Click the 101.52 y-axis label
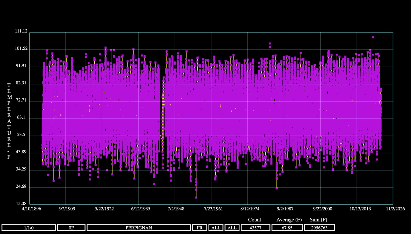The height and width of the screenshot is (234, 411). [x=21, y=48]
